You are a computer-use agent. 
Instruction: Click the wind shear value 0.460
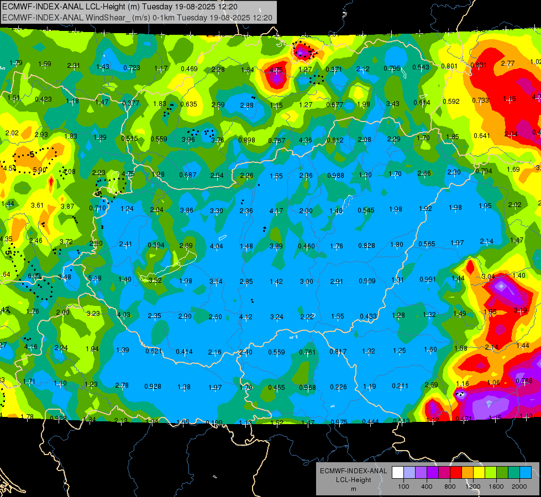tap(306, 246)
